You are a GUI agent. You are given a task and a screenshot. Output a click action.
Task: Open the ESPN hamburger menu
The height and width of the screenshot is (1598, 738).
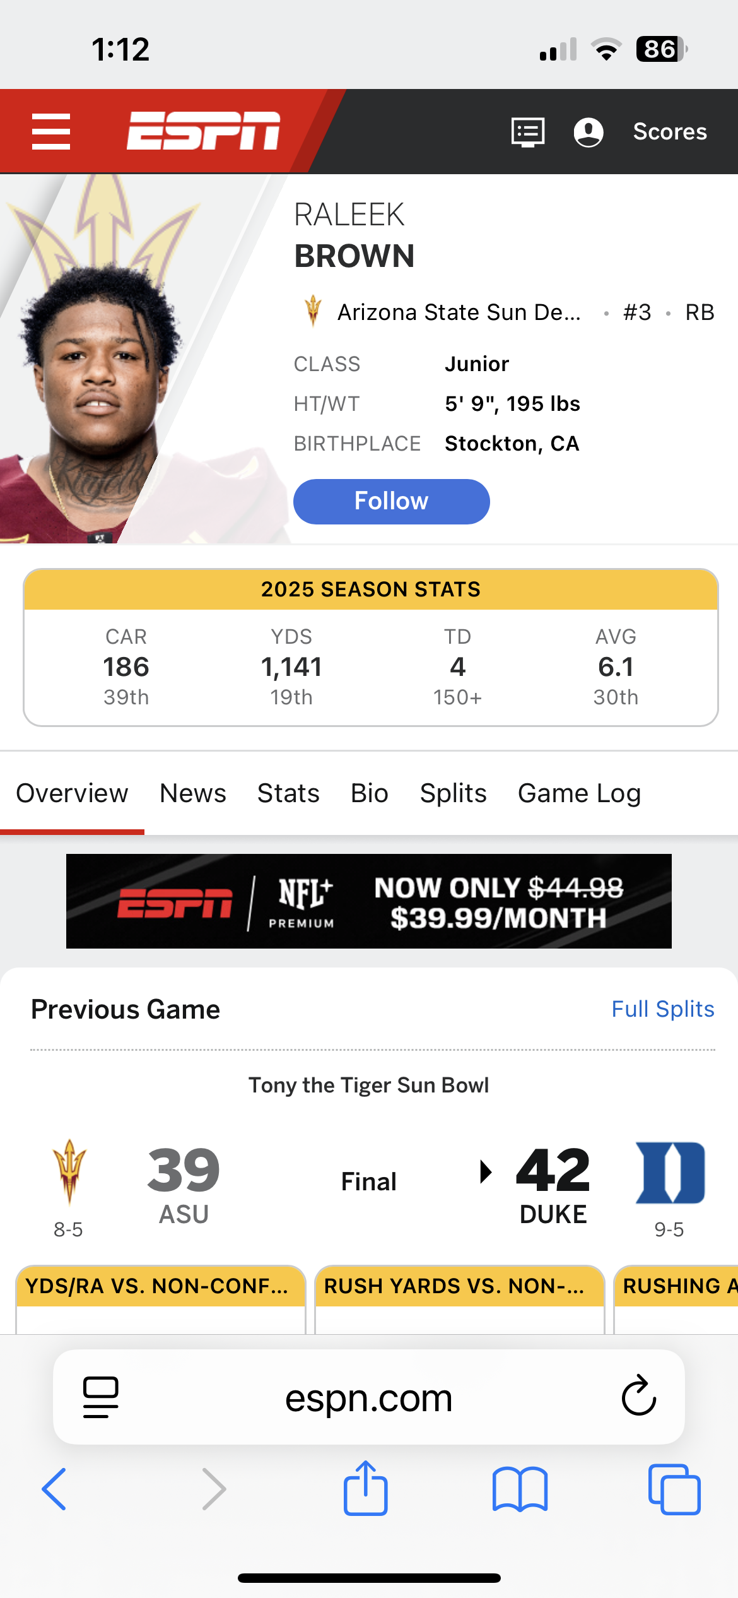click(x=51, y=131)
